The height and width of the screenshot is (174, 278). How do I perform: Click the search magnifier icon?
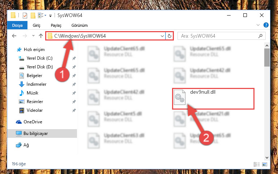pyautogui.click(x=260, y=36)
